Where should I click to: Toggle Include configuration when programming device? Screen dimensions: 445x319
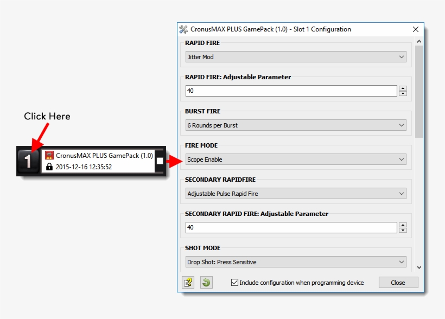pyautogui.click(x=235, y=283)
